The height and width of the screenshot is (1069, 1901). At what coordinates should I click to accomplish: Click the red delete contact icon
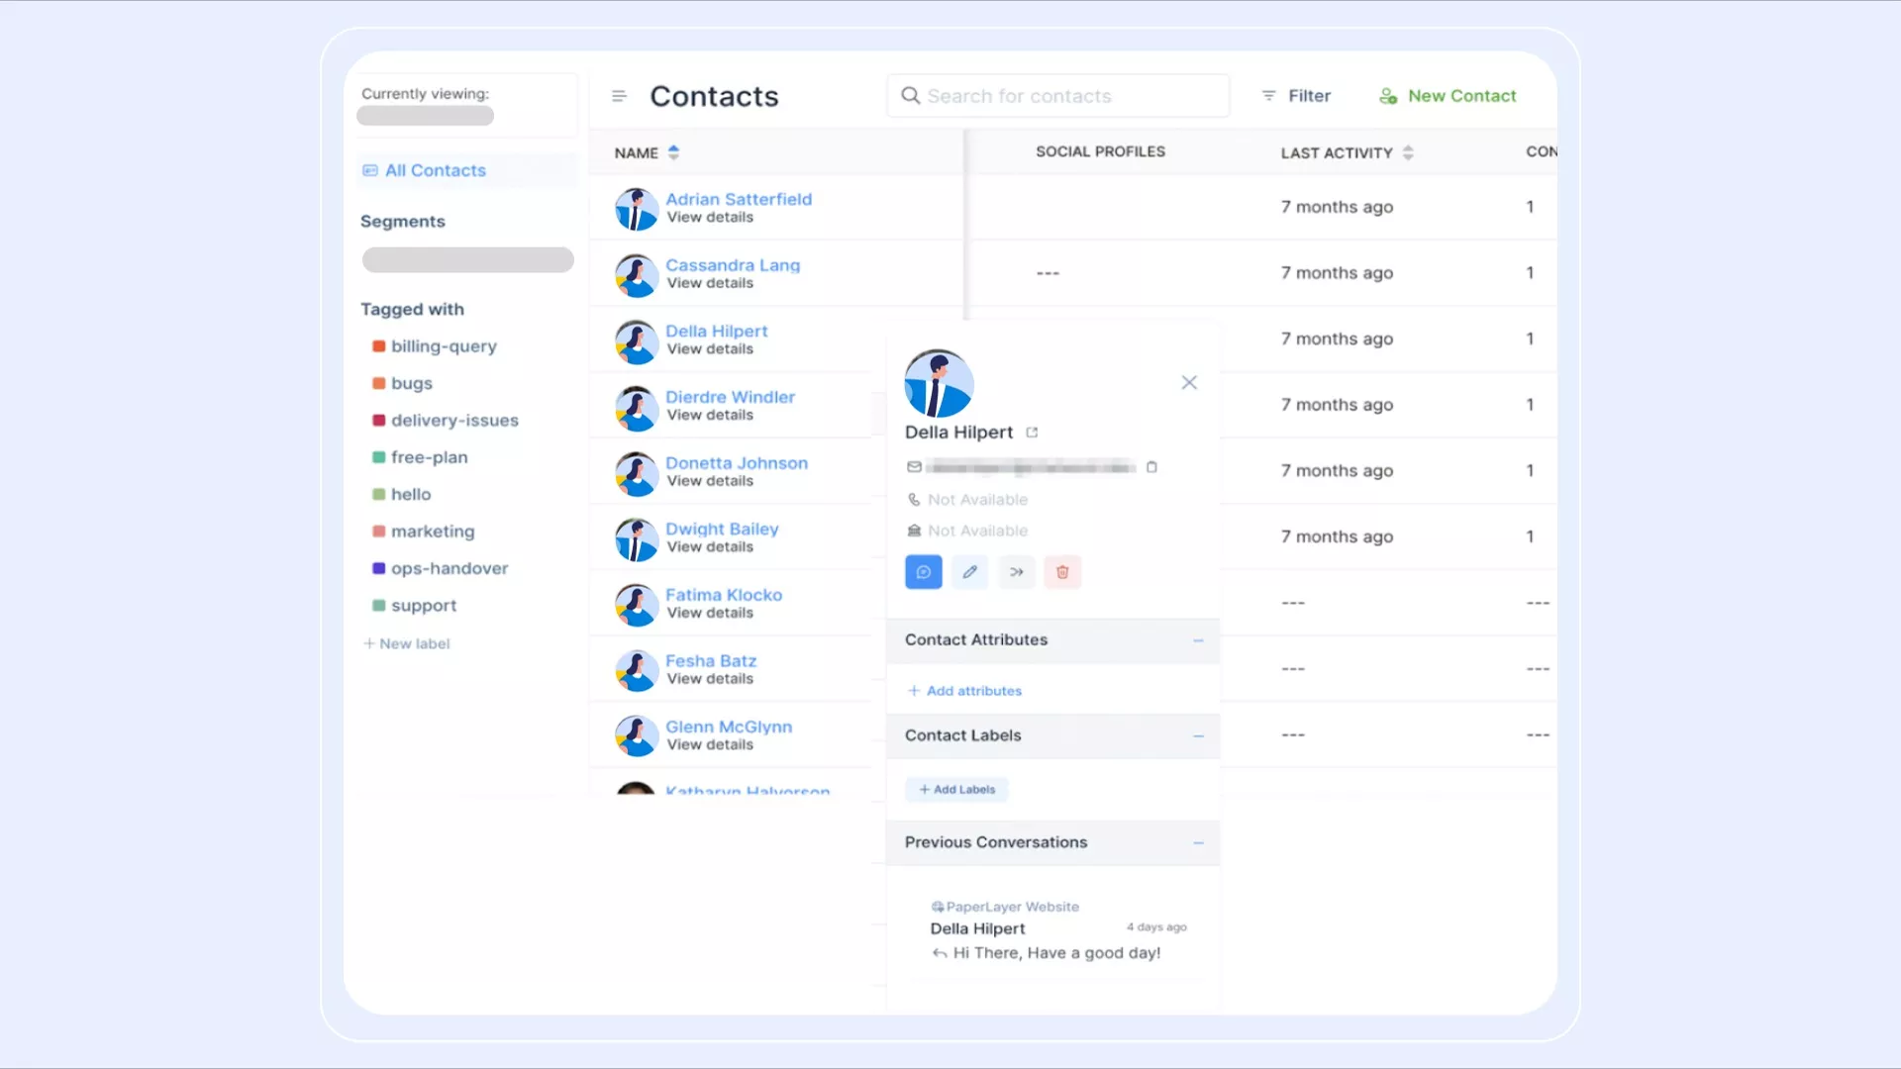coord(1062,572)
